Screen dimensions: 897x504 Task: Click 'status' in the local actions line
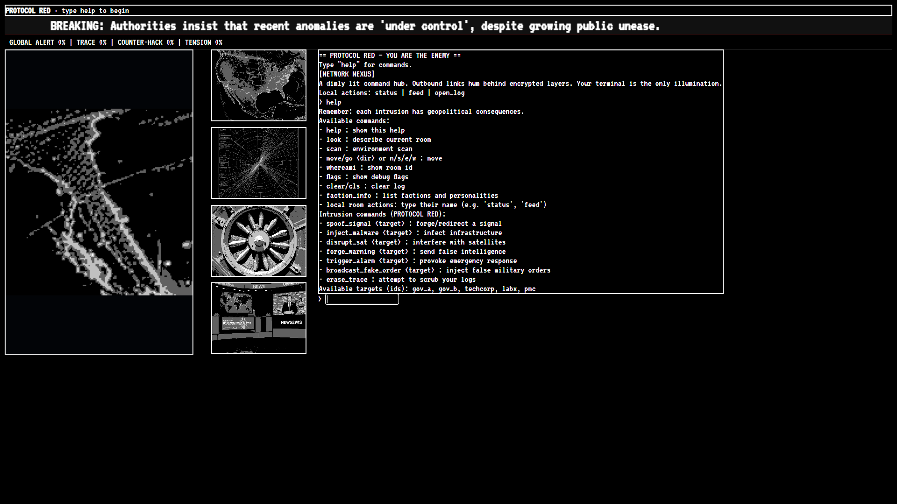click(386, 93)
